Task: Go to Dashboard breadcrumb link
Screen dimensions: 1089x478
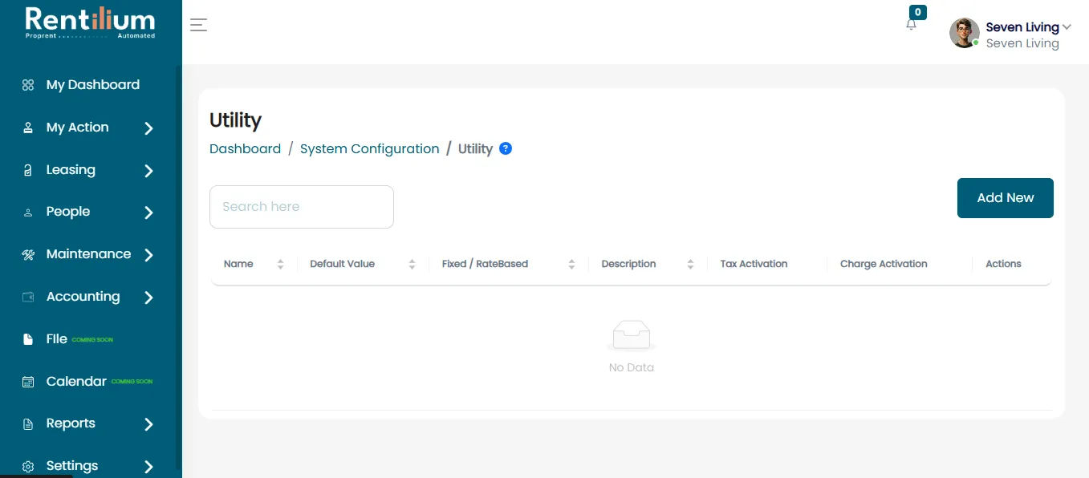Action: tap(245, 149)
